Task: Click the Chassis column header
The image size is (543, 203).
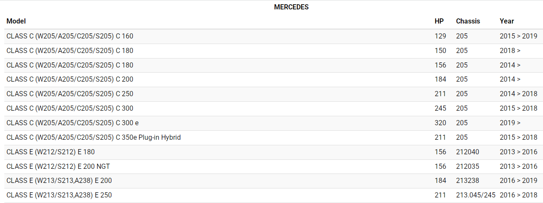Action: point(468,21)
